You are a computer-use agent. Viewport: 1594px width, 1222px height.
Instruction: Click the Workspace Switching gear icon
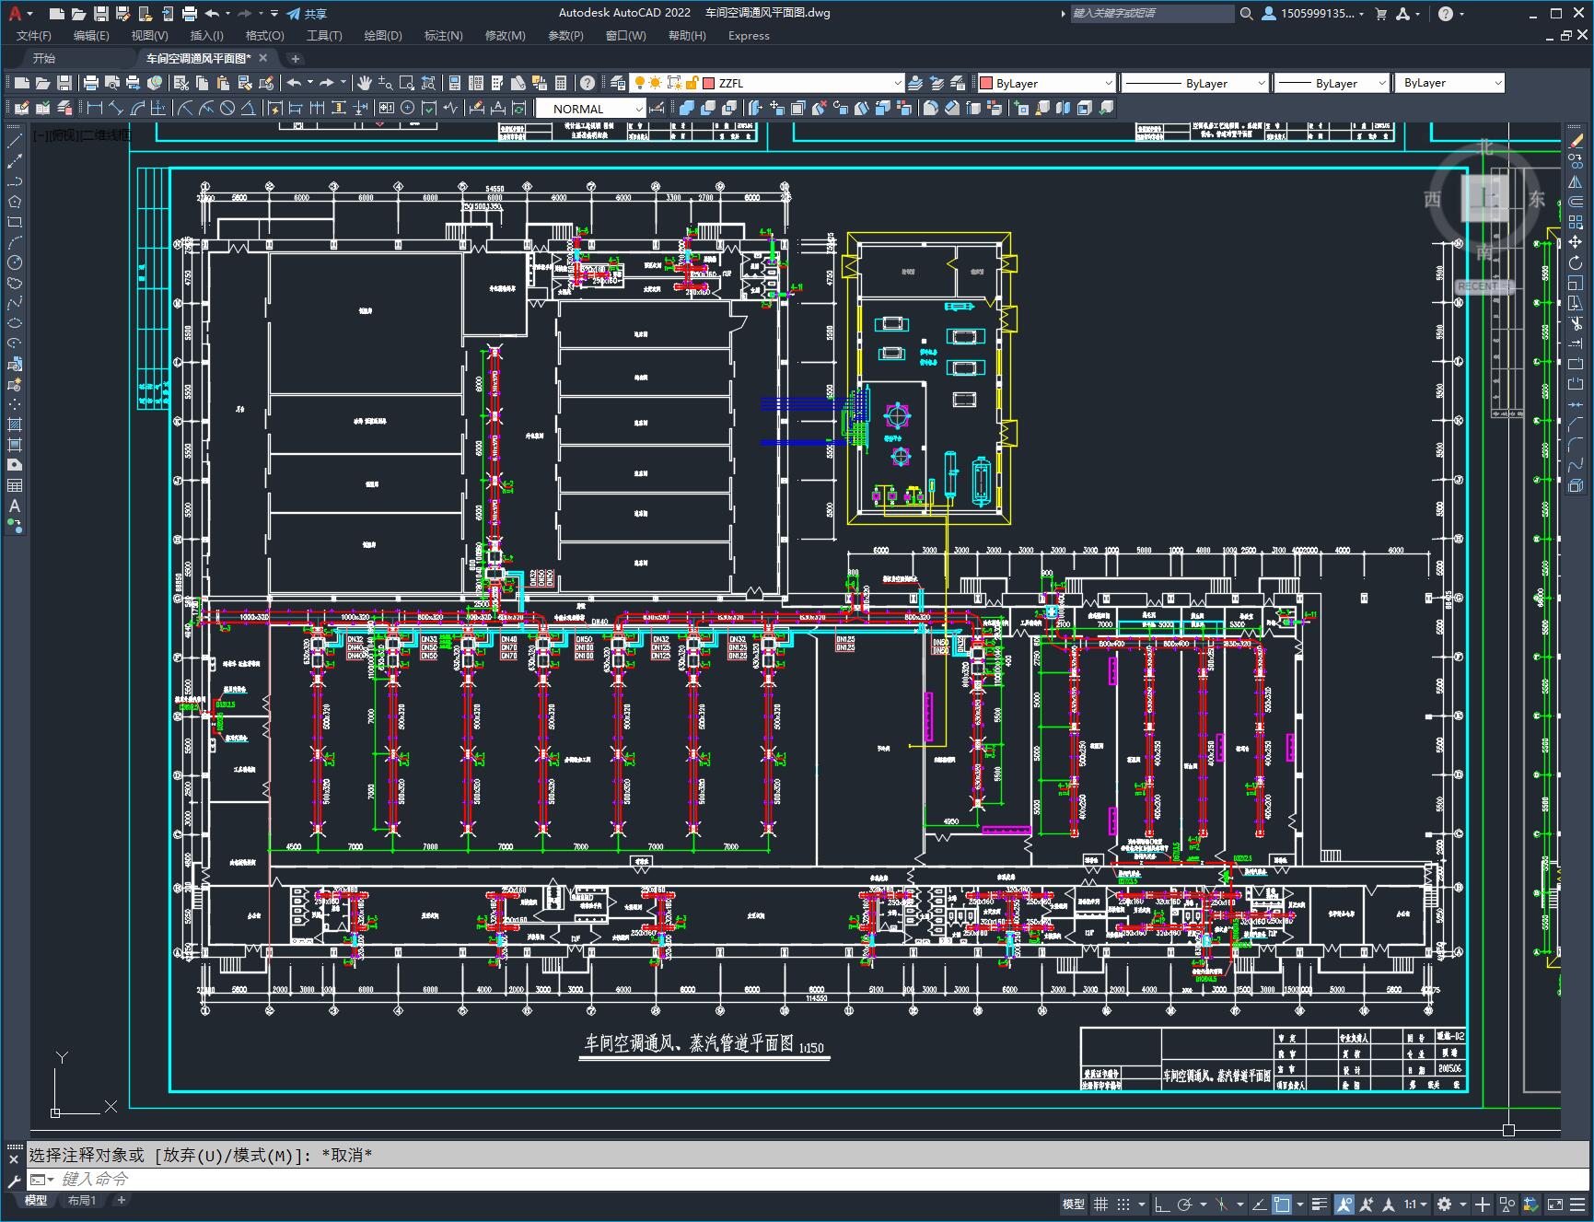[x=1444, y=1204]
